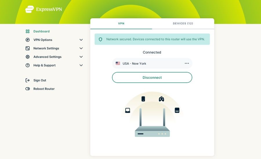The image size is (261, 159).
Task: Expand the VPN Options chevron
Action: (x=81, y=40)
